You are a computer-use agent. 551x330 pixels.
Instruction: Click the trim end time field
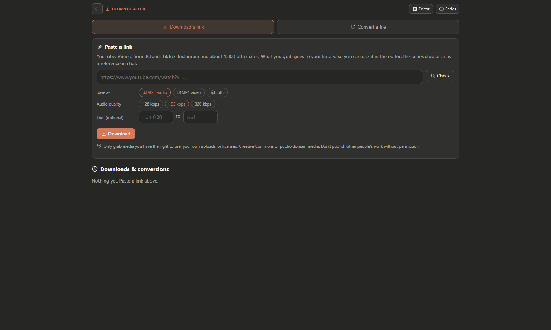(x=200, y=117)
